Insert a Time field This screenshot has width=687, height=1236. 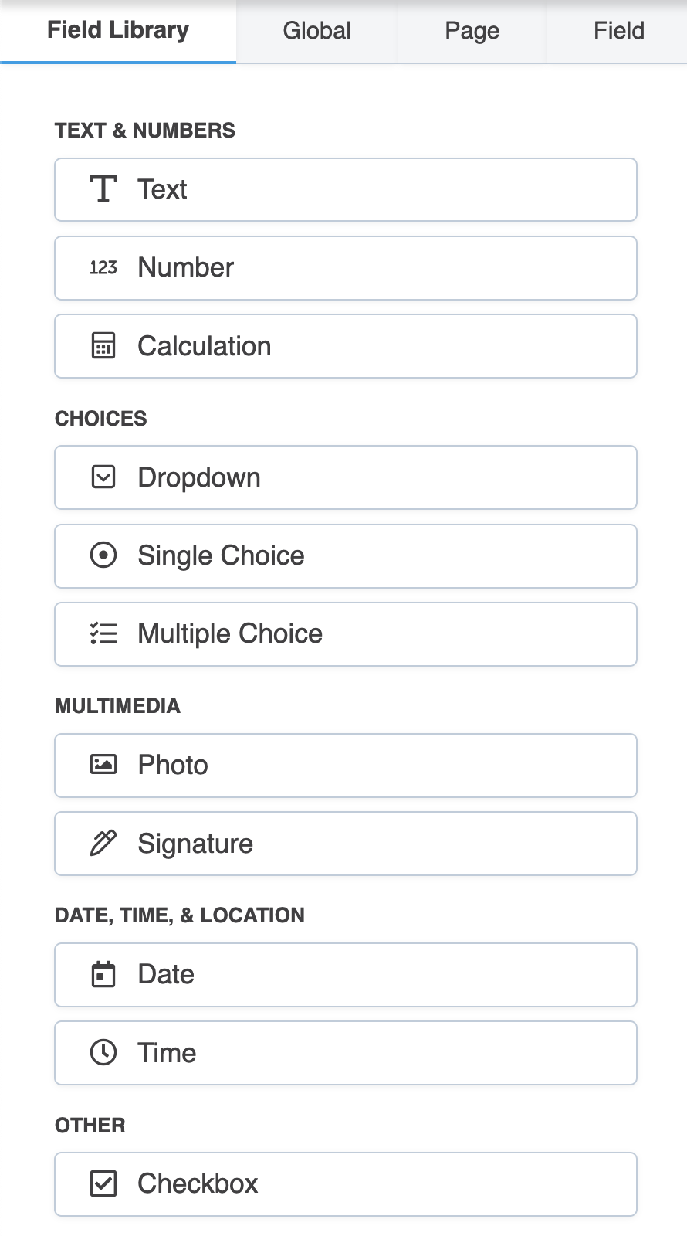click(x=346, y=1053)
